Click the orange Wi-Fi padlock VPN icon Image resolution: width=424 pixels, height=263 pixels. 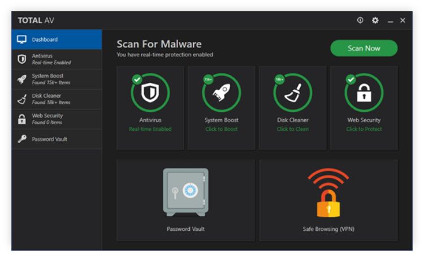(x=328, y=192)
